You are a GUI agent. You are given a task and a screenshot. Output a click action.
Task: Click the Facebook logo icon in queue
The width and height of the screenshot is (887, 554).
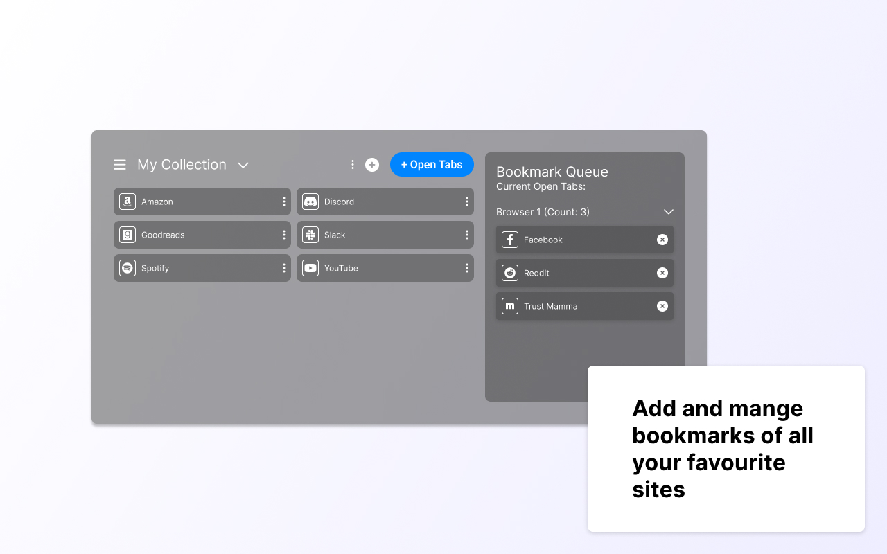pos(510,240)
